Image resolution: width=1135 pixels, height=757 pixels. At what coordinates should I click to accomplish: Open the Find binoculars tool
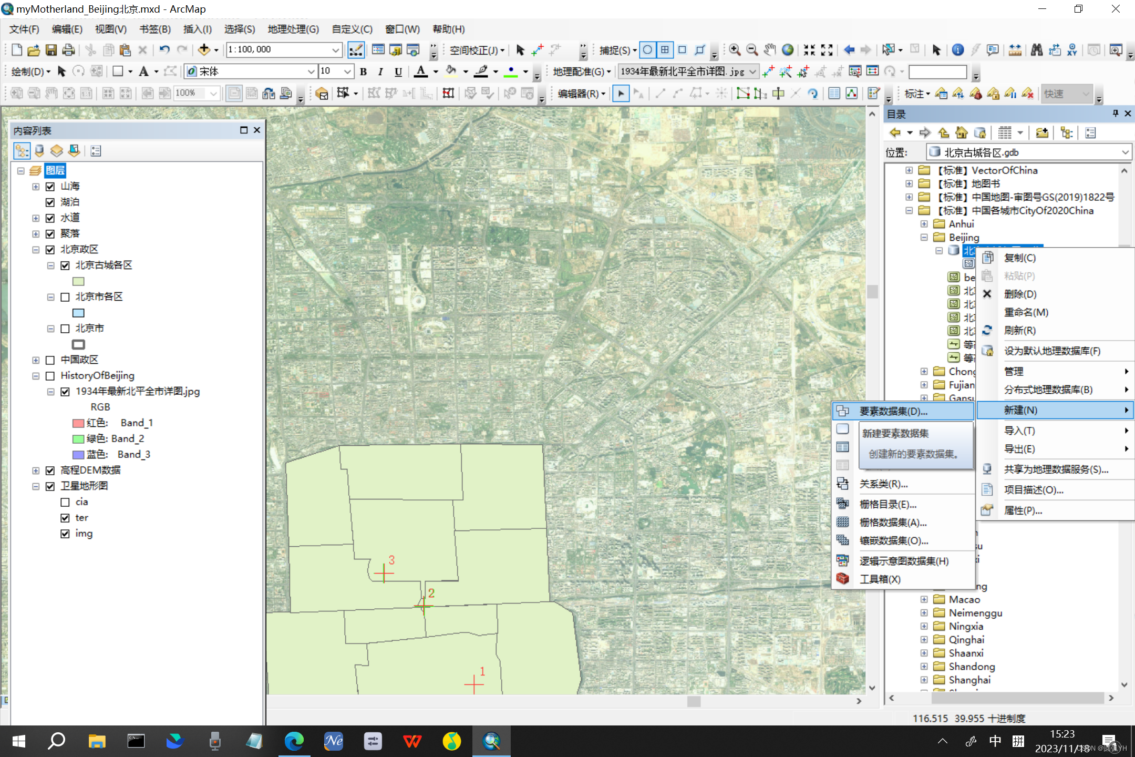1036,50
